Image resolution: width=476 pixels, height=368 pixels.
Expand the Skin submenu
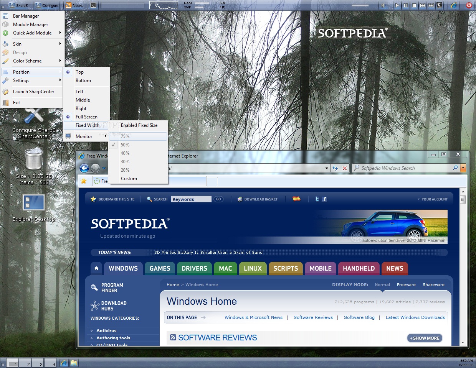click(32, 44)
